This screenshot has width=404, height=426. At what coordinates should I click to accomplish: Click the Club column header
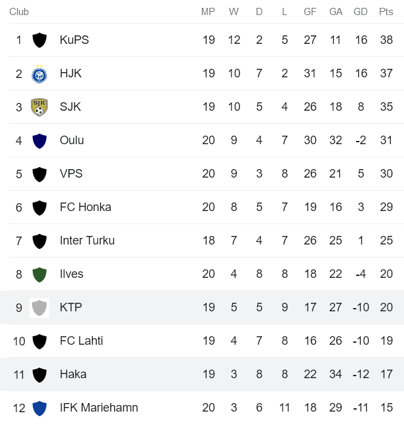pyautogui.click(x=19, y=12)
